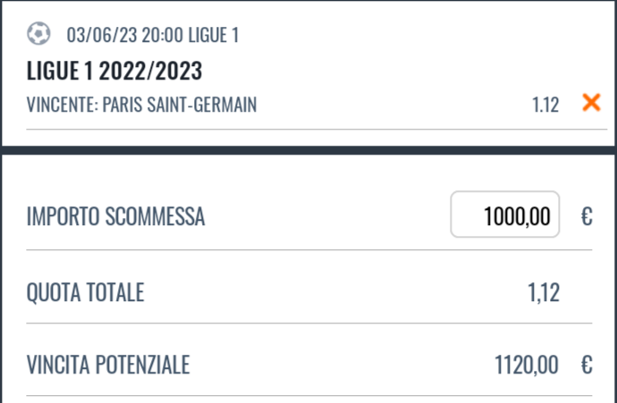Click the QUOTA TOTALE label
The image size is (617, 403).
click(x=85, y=292)
